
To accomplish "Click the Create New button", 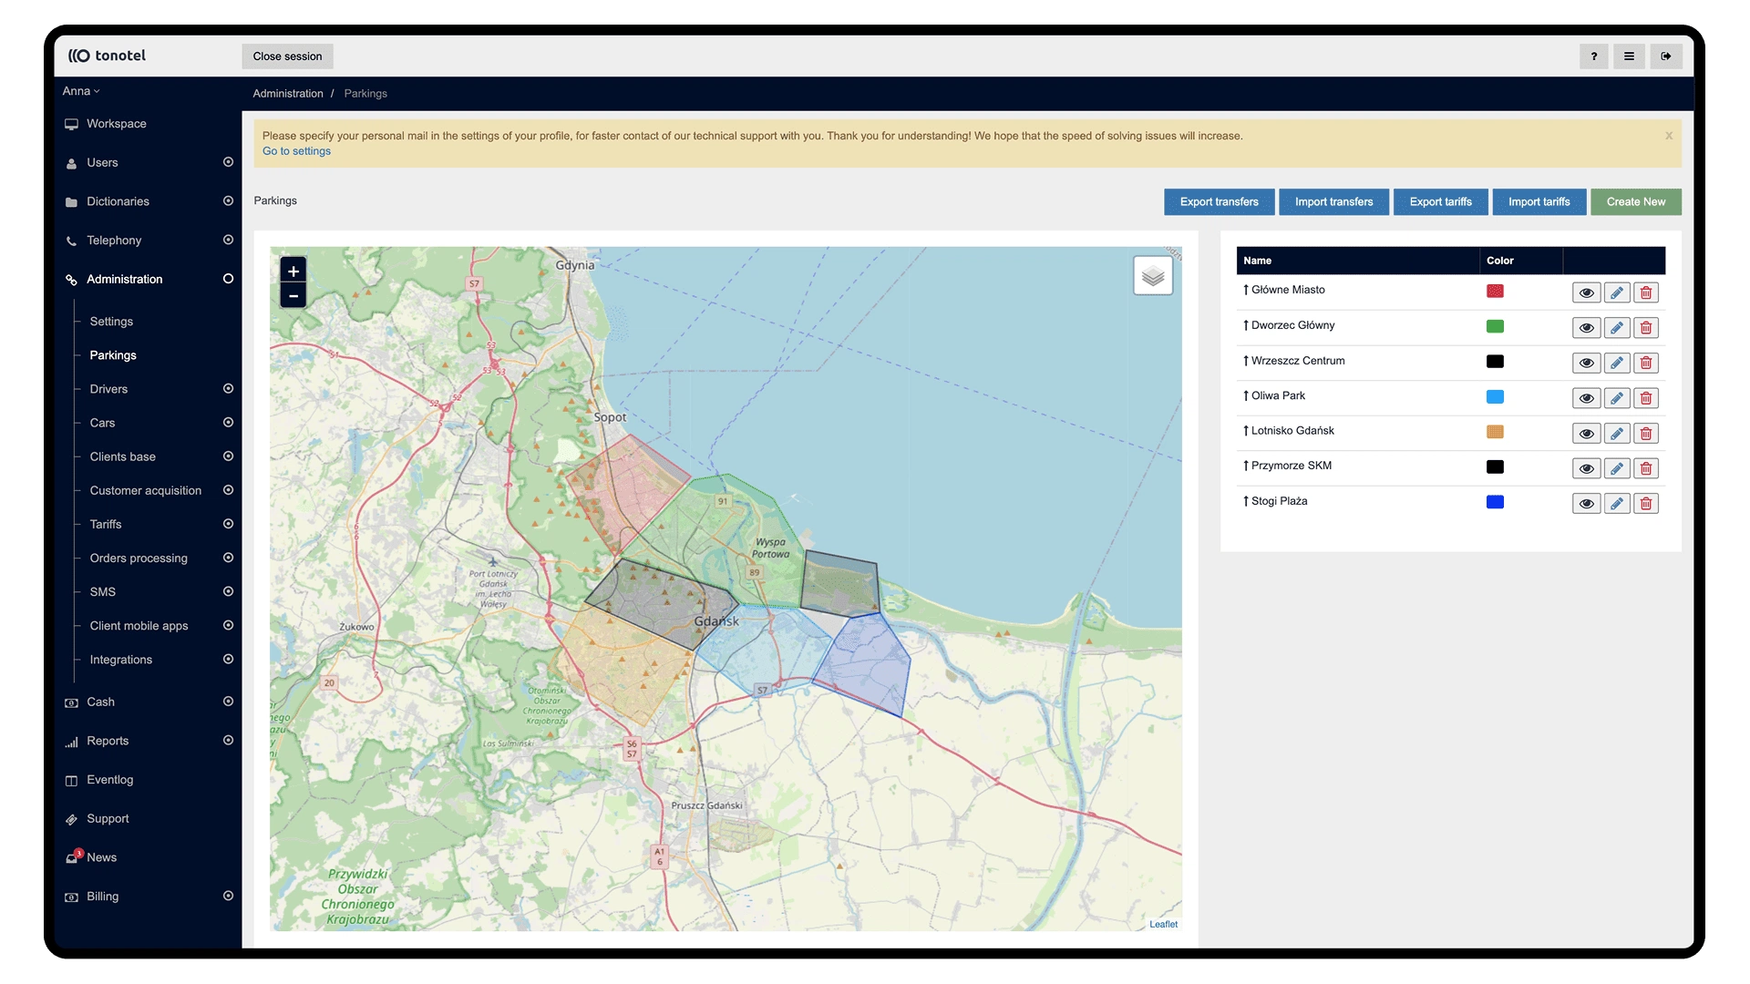I will pos(1635,202).
